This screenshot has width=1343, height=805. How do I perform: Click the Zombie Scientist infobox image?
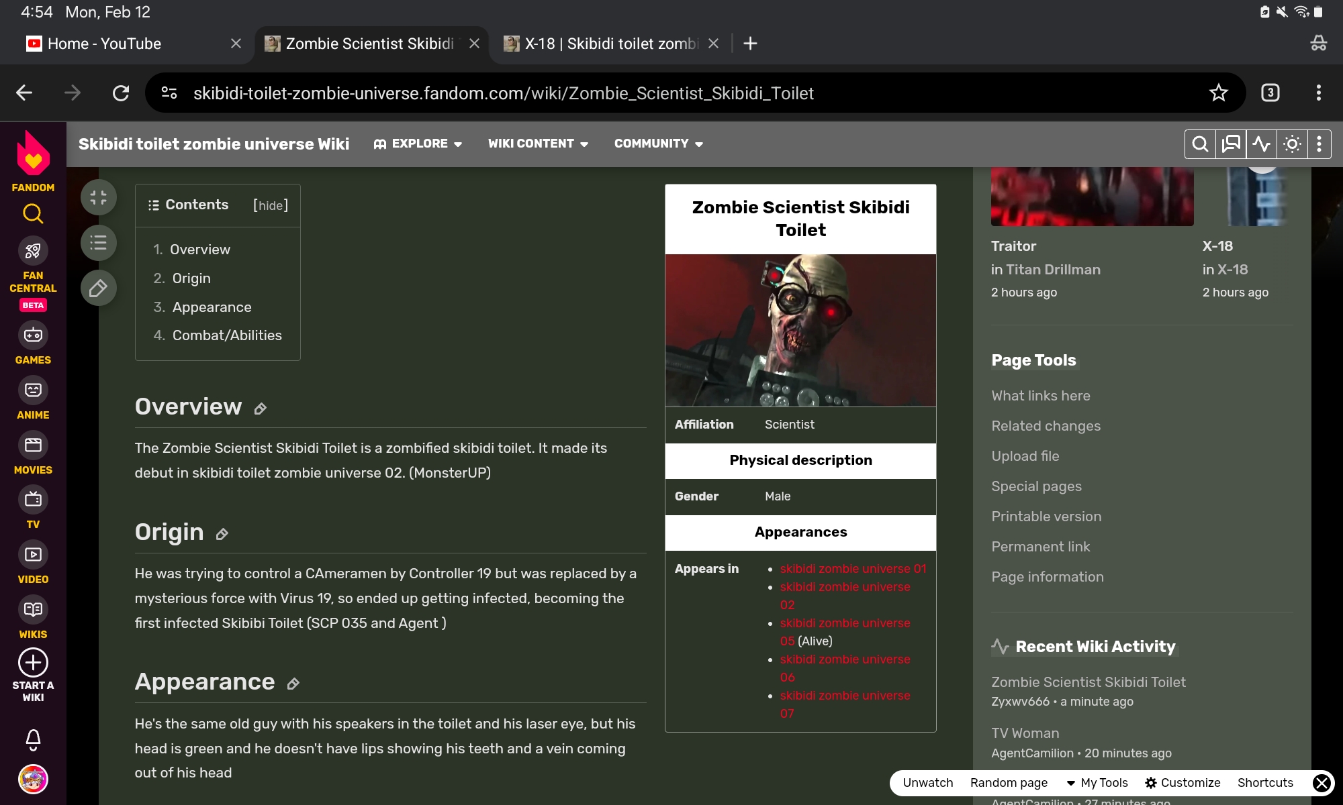pyautogui.click(x=800, y=330)
